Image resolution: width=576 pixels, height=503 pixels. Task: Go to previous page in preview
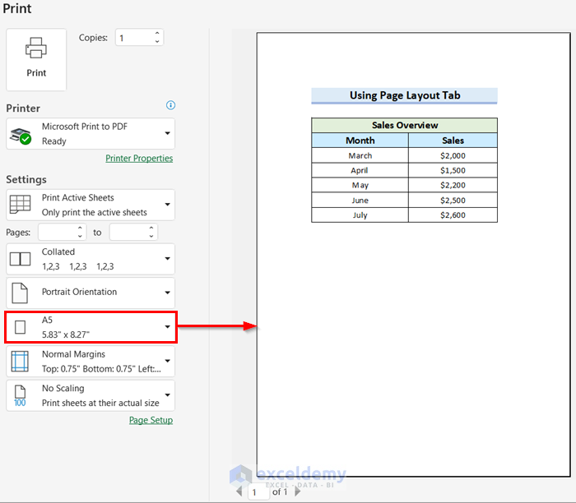click(x=239, y=491)
